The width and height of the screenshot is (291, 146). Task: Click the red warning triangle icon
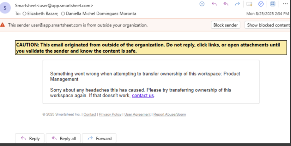(x=2, y=25)
